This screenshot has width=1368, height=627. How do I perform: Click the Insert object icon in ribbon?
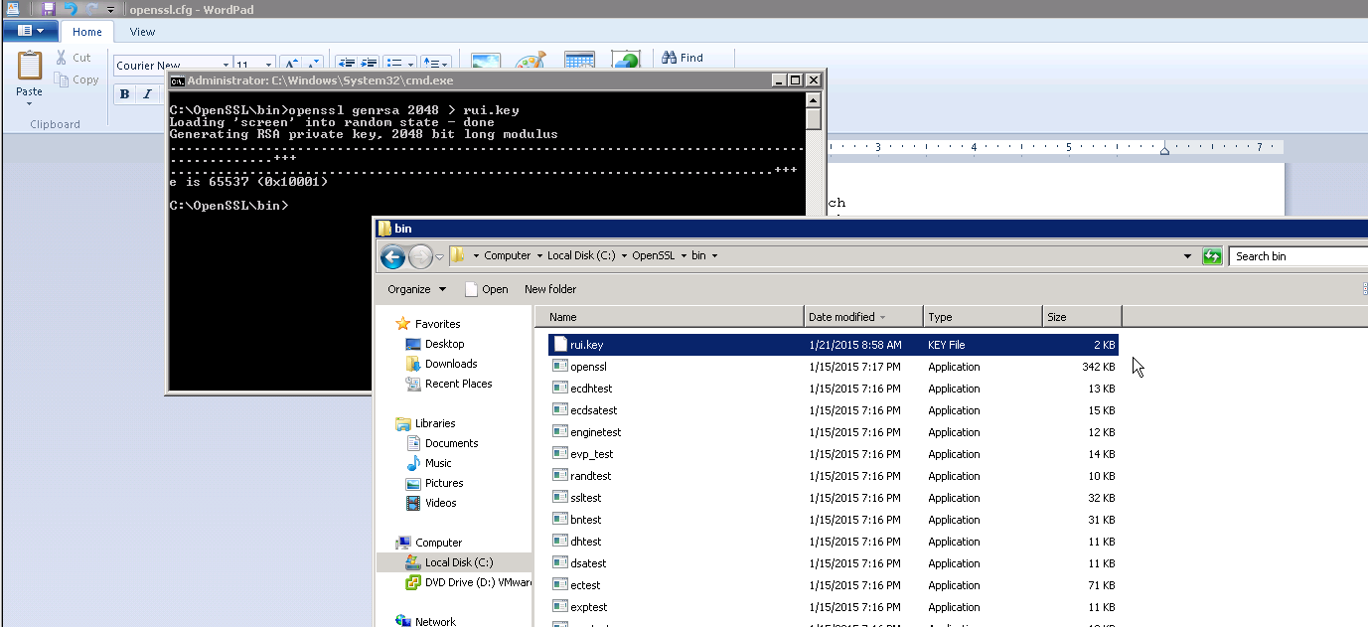[x=625, y=62]
